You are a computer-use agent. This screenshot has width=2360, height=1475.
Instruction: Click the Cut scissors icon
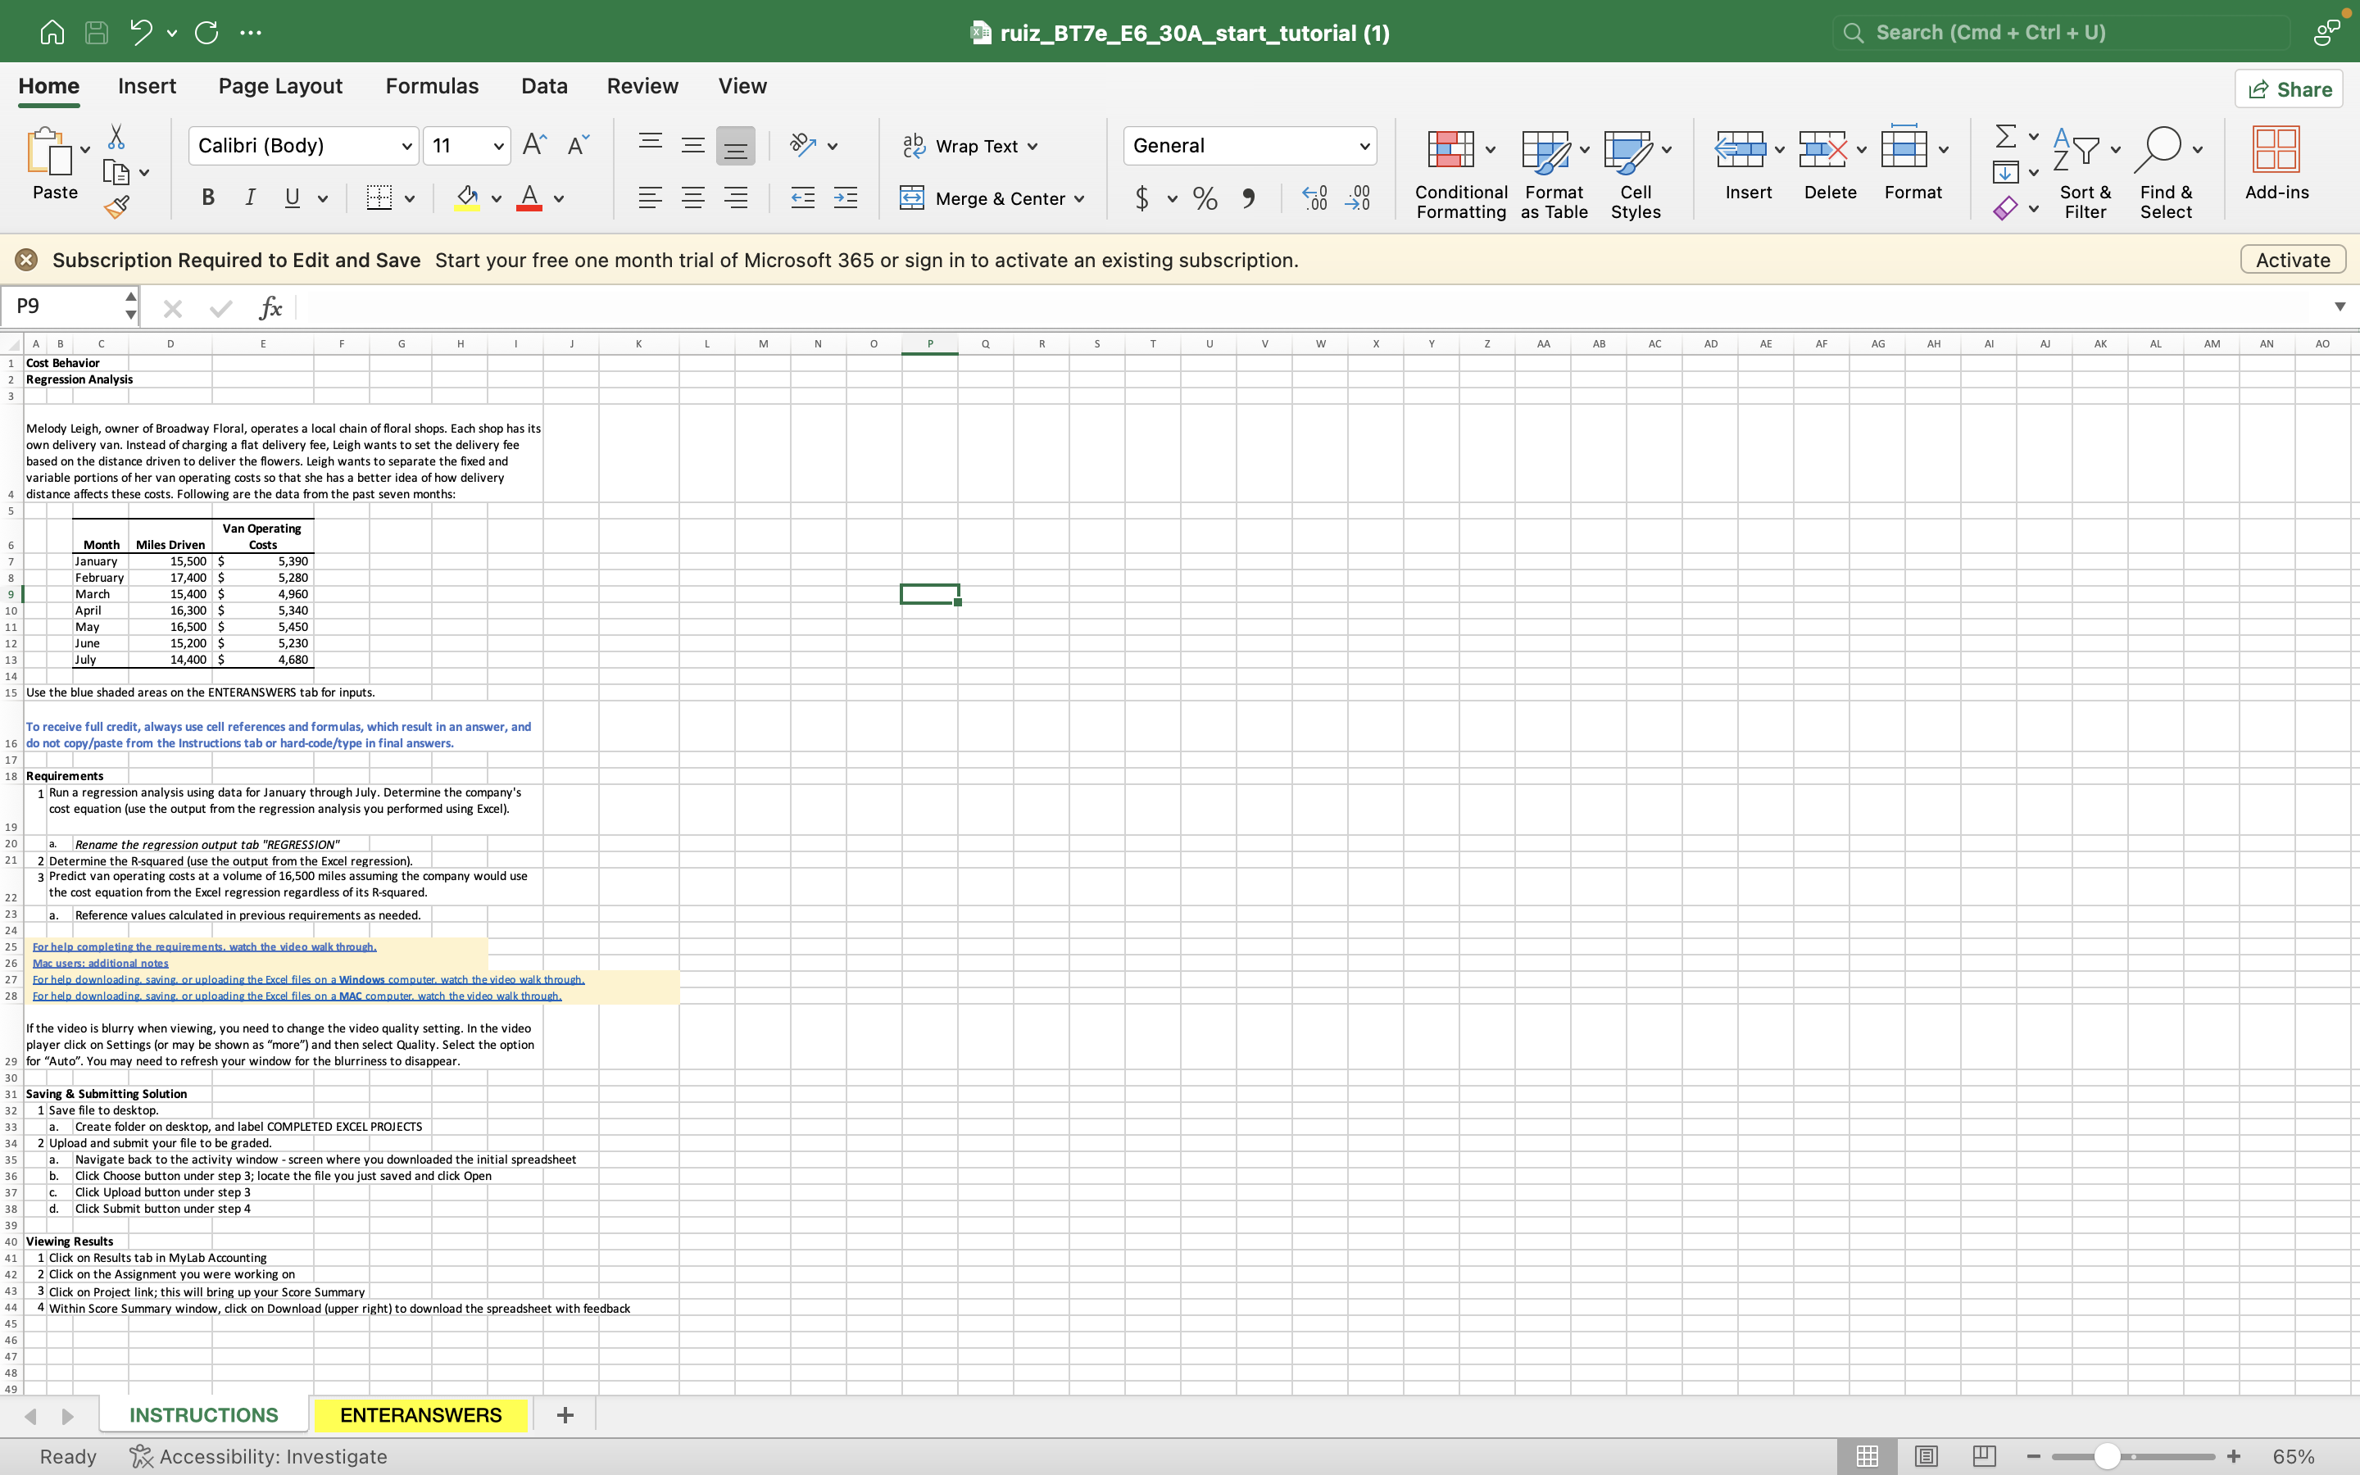pyautogui.click(x=116, y=137)
